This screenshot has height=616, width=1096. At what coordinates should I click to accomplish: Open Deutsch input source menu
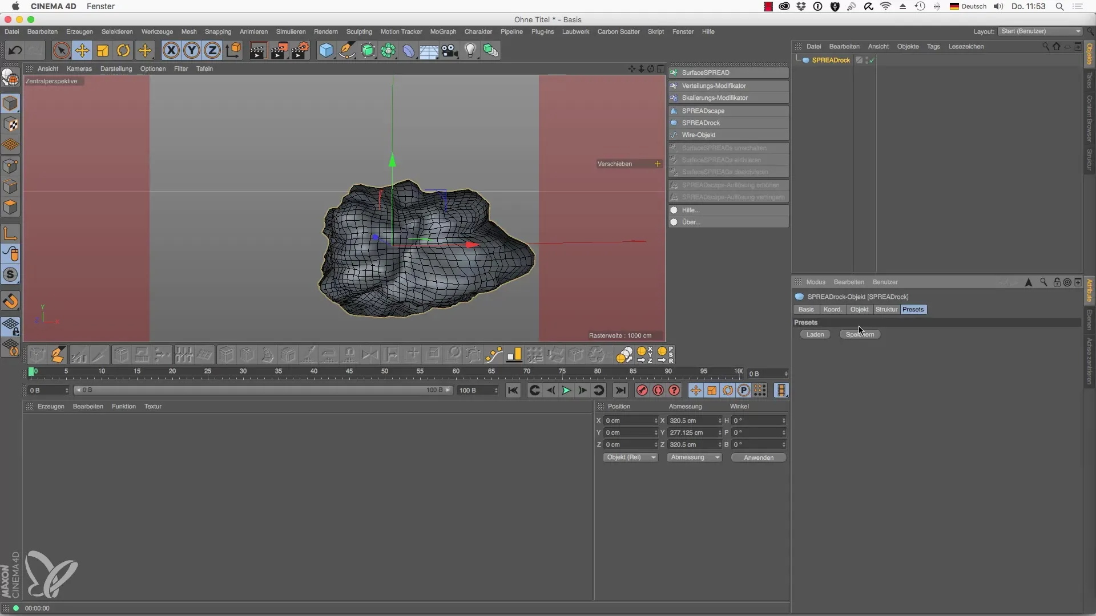tap(968, 6)
